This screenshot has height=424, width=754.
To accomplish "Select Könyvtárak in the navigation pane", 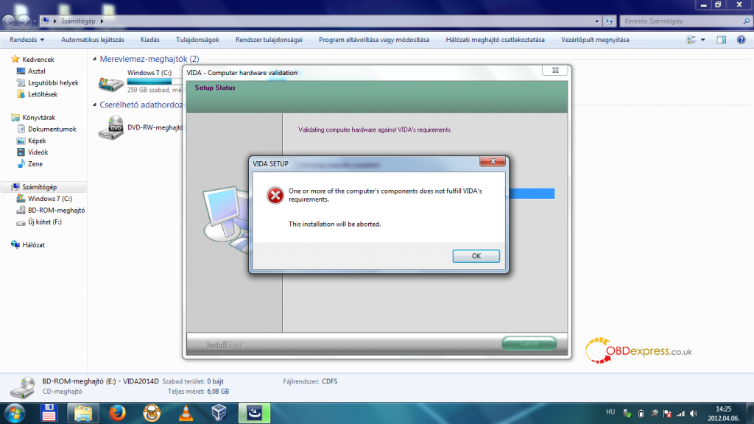I will [x=33, y=117].
